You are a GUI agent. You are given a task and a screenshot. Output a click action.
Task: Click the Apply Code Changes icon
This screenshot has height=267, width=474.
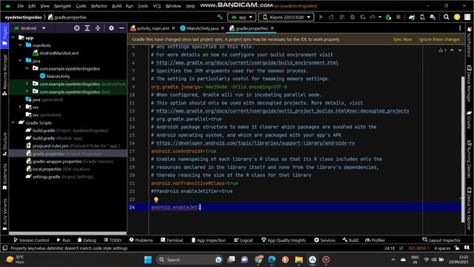pyautogui.click(x=342, y=17)
